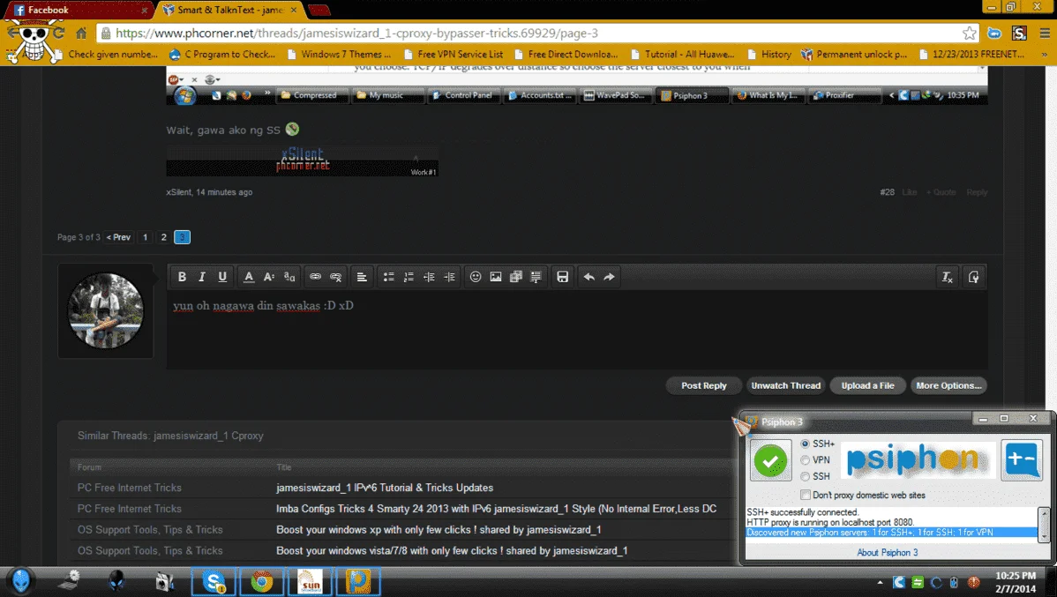Viewport: 1057px width, 597px height.
Task: Select VPN mode in Psiphon
Action: [805, 460]
